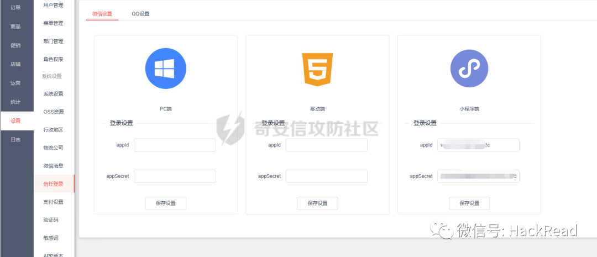Screen dimensions: 597x257
Task: Click 保存设置 under 移动端
Action: 317,203
